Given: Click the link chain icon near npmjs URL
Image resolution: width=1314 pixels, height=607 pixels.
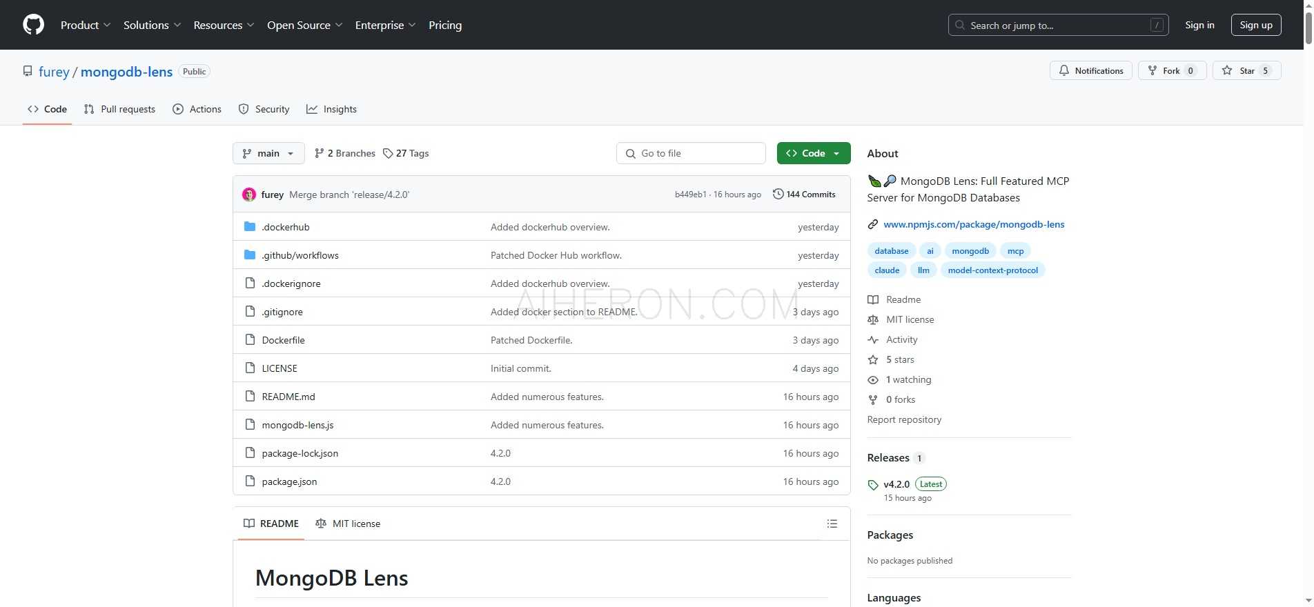Looking at the screenshot, I should coord(873,224).
